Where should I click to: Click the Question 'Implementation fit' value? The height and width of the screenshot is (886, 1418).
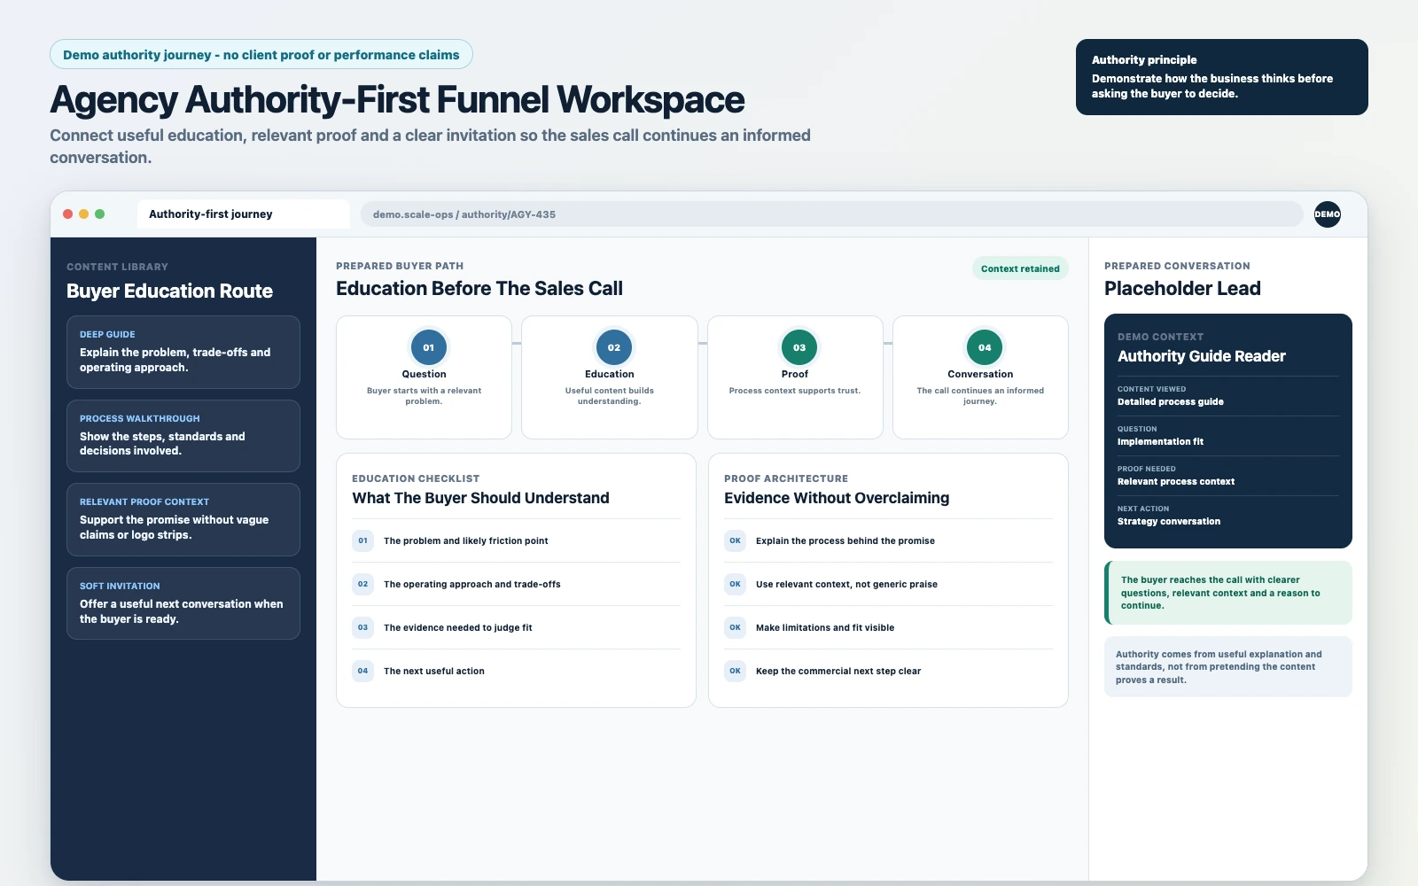[1160, 441]
